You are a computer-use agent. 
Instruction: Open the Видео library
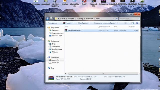pyautogui.click(x=54, y=44)
